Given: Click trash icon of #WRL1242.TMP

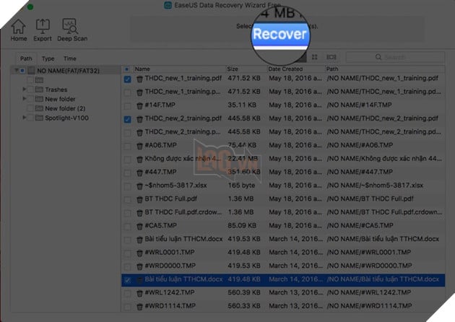Looking at the screenshot, I should 139,293.
